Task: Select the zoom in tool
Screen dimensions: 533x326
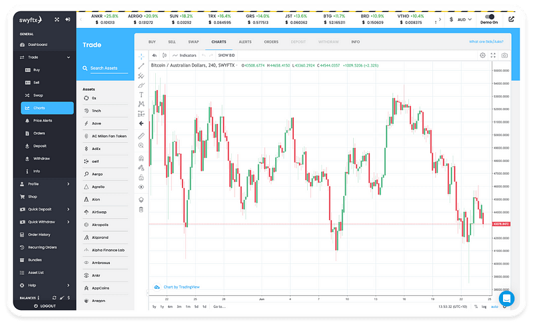Action: 141,145
